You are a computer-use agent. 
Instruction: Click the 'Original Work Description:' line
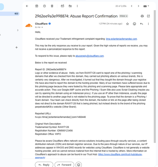pos(48,124)
